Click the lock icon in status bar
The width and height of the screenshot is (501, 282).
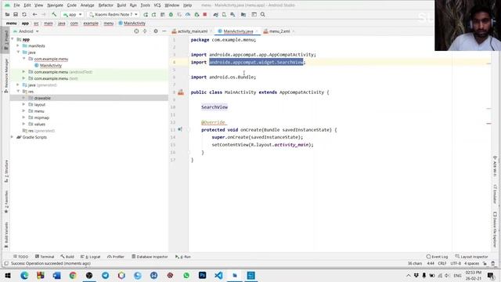coord(485,263)
